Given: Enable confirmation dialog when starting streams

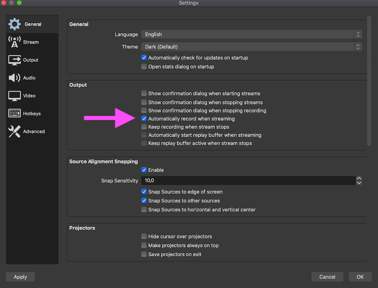Looking at the screenshot, I should click(144, 93).
